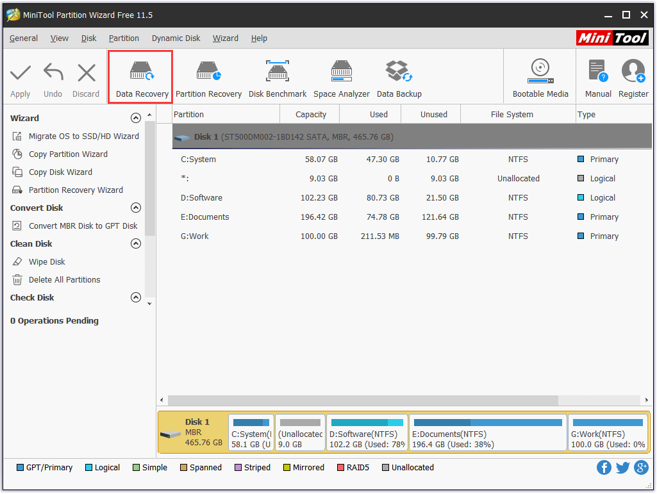Click the Undo arrow icon
Screen dimensions: 657x494
tap(53, 72)
